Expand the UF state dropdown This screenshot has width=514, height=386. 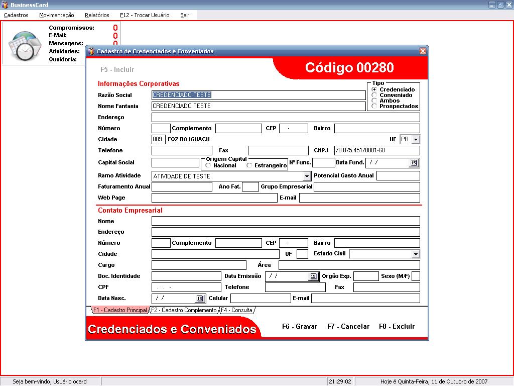pyautogui.click(x=416, y=140)
